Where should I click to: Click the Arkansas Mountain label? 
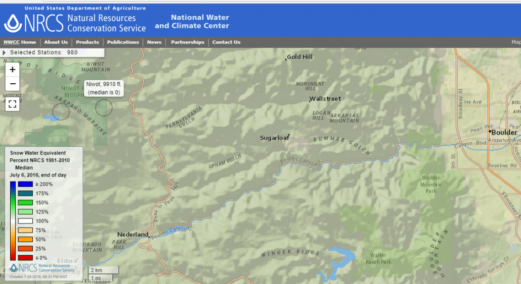344,118
